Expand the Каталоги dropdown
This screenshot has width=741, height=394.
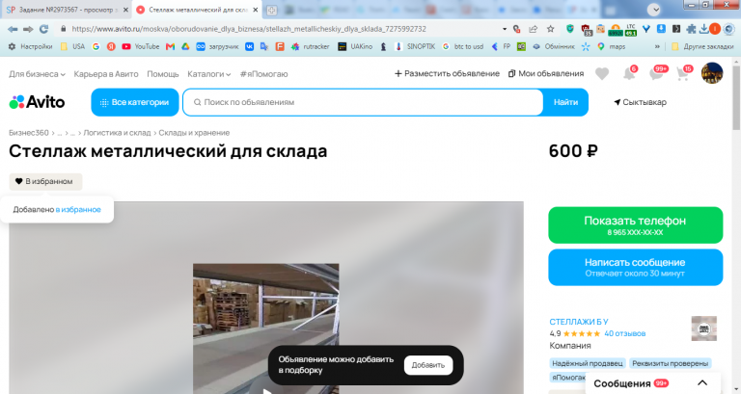(x=208, y=74)
